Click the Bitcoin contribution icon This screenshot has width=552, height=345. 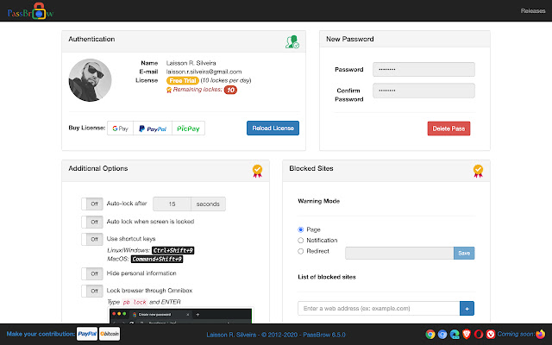coord(110,333)
